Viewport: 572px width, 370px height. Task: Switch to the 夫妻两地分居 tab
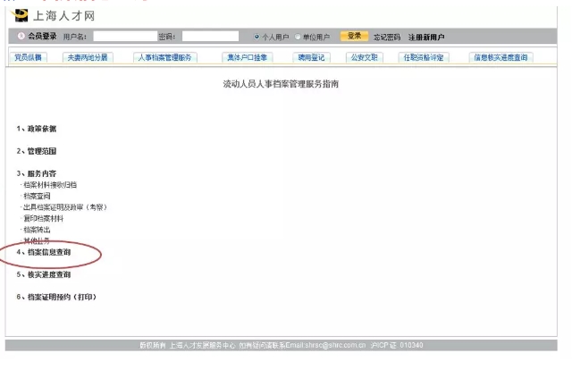coord(88,57)
